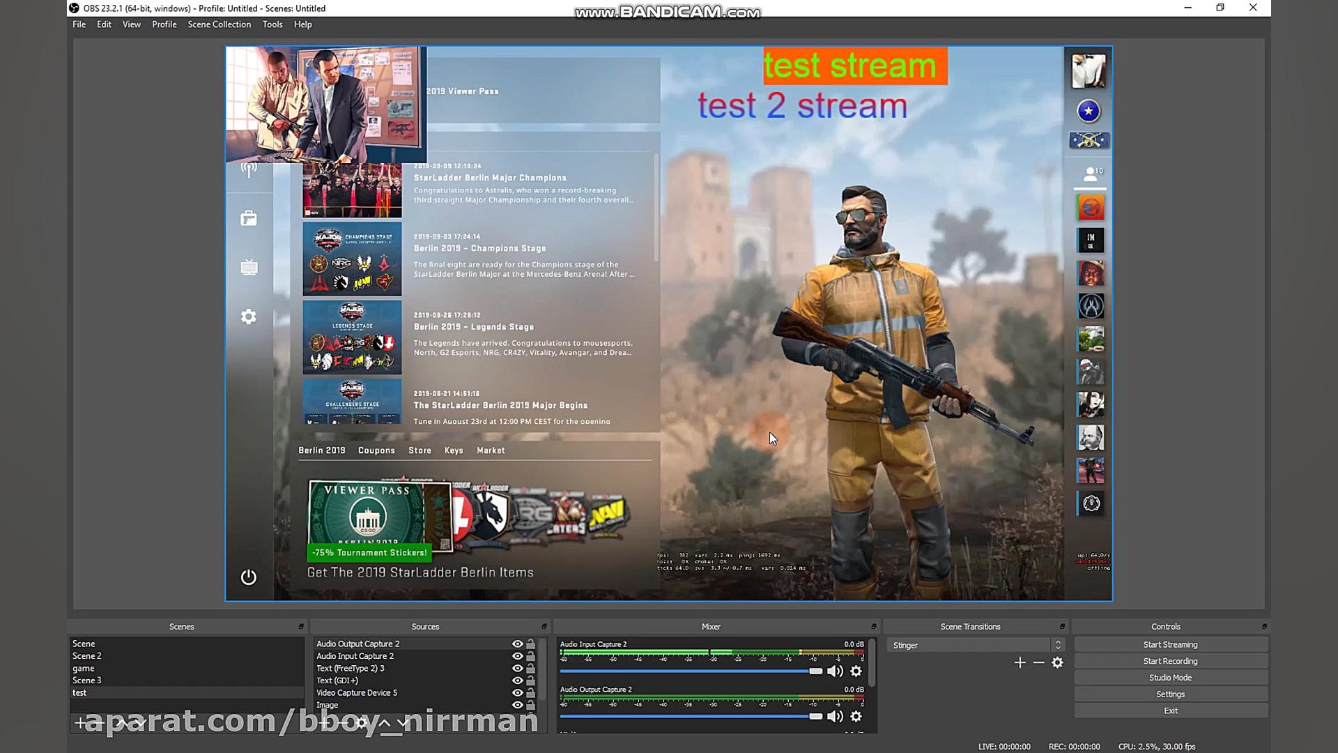The height and width of the screenshot is (753, 1338).
Task: Lock the Audio Output Capture 2 source
Action: 531,644
